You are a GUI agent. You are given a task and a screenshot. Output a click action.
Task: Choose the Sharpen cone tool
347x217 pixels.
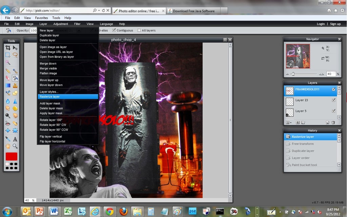15,101
